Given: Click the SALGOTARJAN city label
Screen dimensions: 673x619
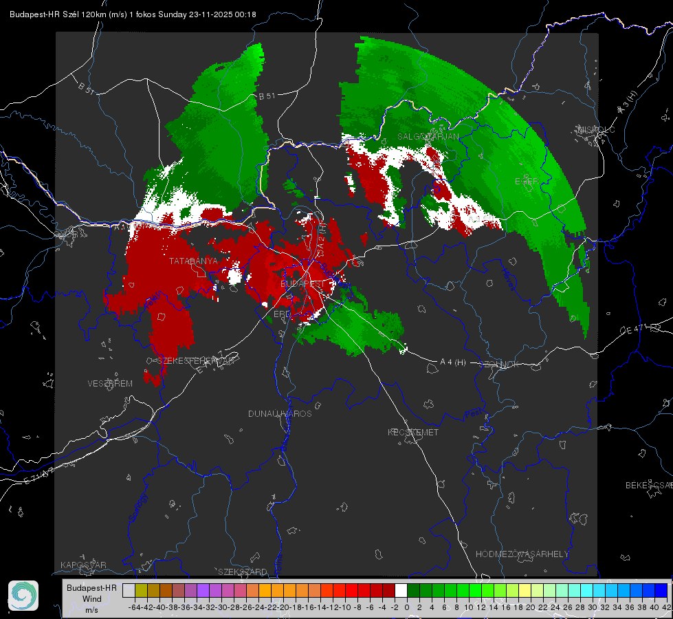Looking at the screenshot, I should click(428, 137).
